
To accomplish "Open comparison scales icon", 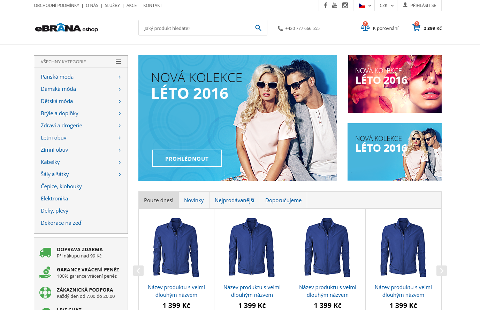I will pos(365,27).
